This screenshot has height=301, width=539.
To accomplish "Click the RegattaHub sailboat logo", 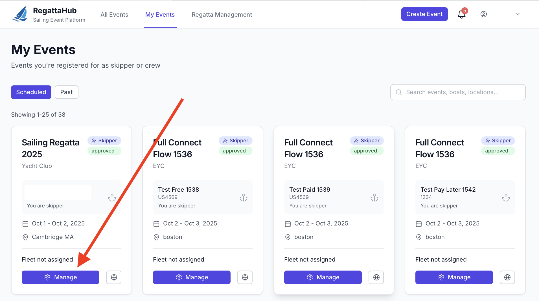I will click(19, 14).
